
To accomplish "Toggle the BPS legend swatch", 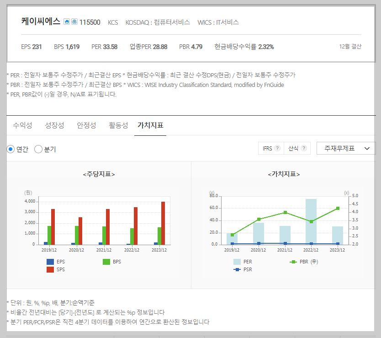I will (x=106, y=262).
